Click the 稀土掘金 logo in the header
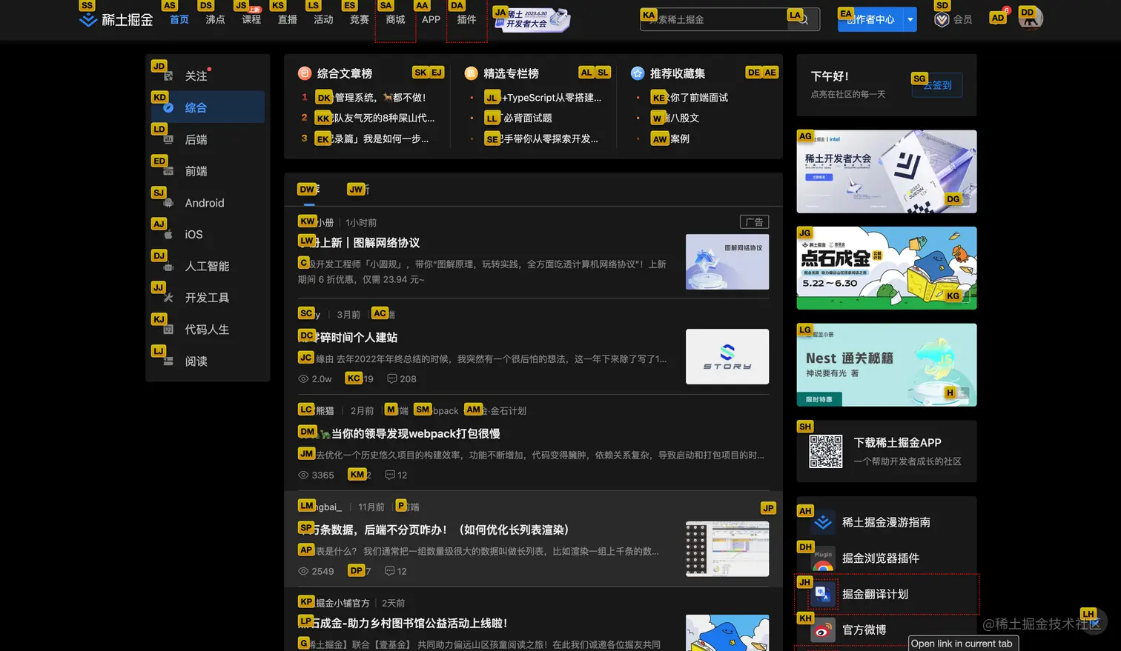Viewport: 1121px width, 651px height. (x=116, y=19)
